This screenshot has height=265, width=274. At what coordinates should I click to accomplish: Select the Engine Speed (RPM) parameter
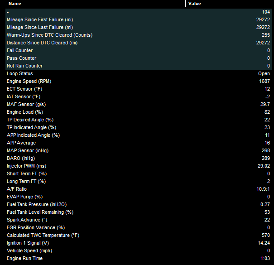[139, 81]
